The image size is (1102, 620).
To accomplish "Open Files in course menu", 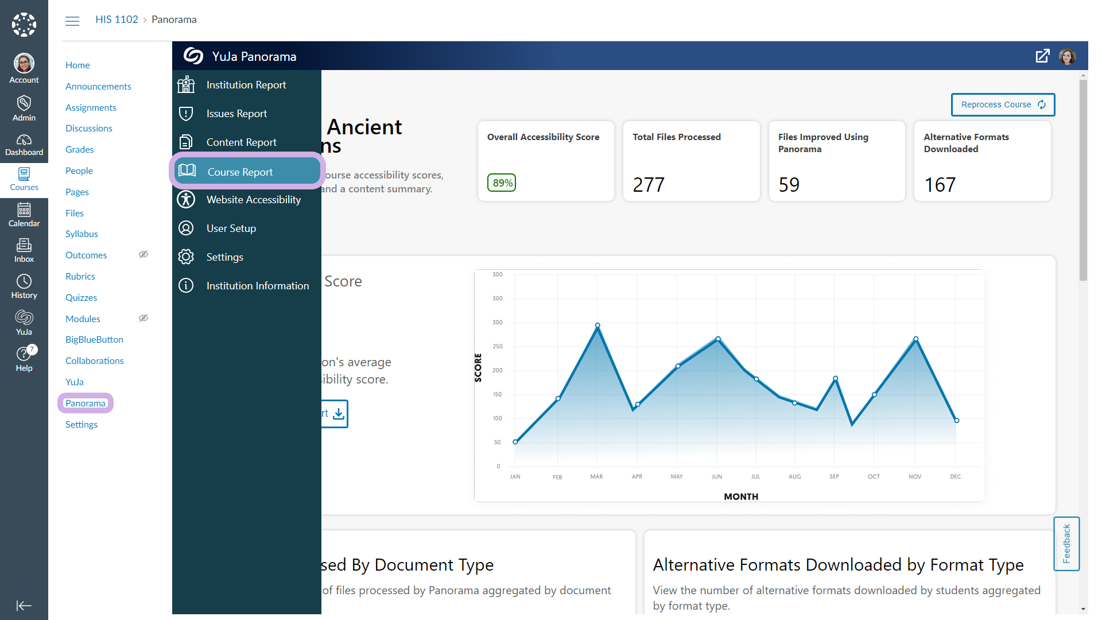I will [x=75, y=213].
